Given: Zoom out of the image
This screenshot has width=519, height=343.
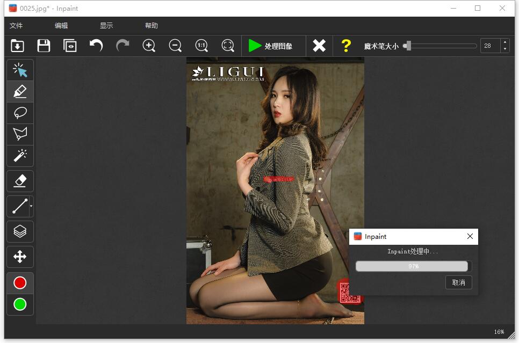Looking at the screenshot, I should pyautogui.click(x=175, y=46).
